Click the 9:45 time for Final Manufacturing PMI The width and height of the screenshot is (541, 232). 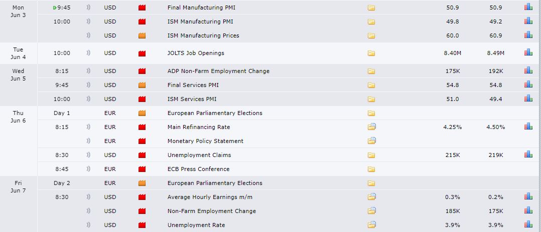click(x=64, y=7)
